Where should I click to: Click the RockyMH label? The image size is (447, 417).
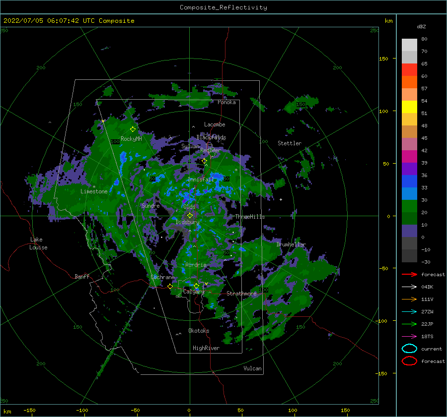[131, 139]
